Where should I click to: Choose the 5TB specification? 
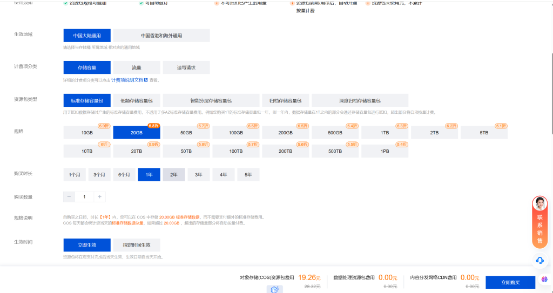point(484,133)
